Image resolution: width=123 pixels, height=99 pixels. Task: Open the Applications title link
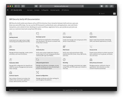93,37
